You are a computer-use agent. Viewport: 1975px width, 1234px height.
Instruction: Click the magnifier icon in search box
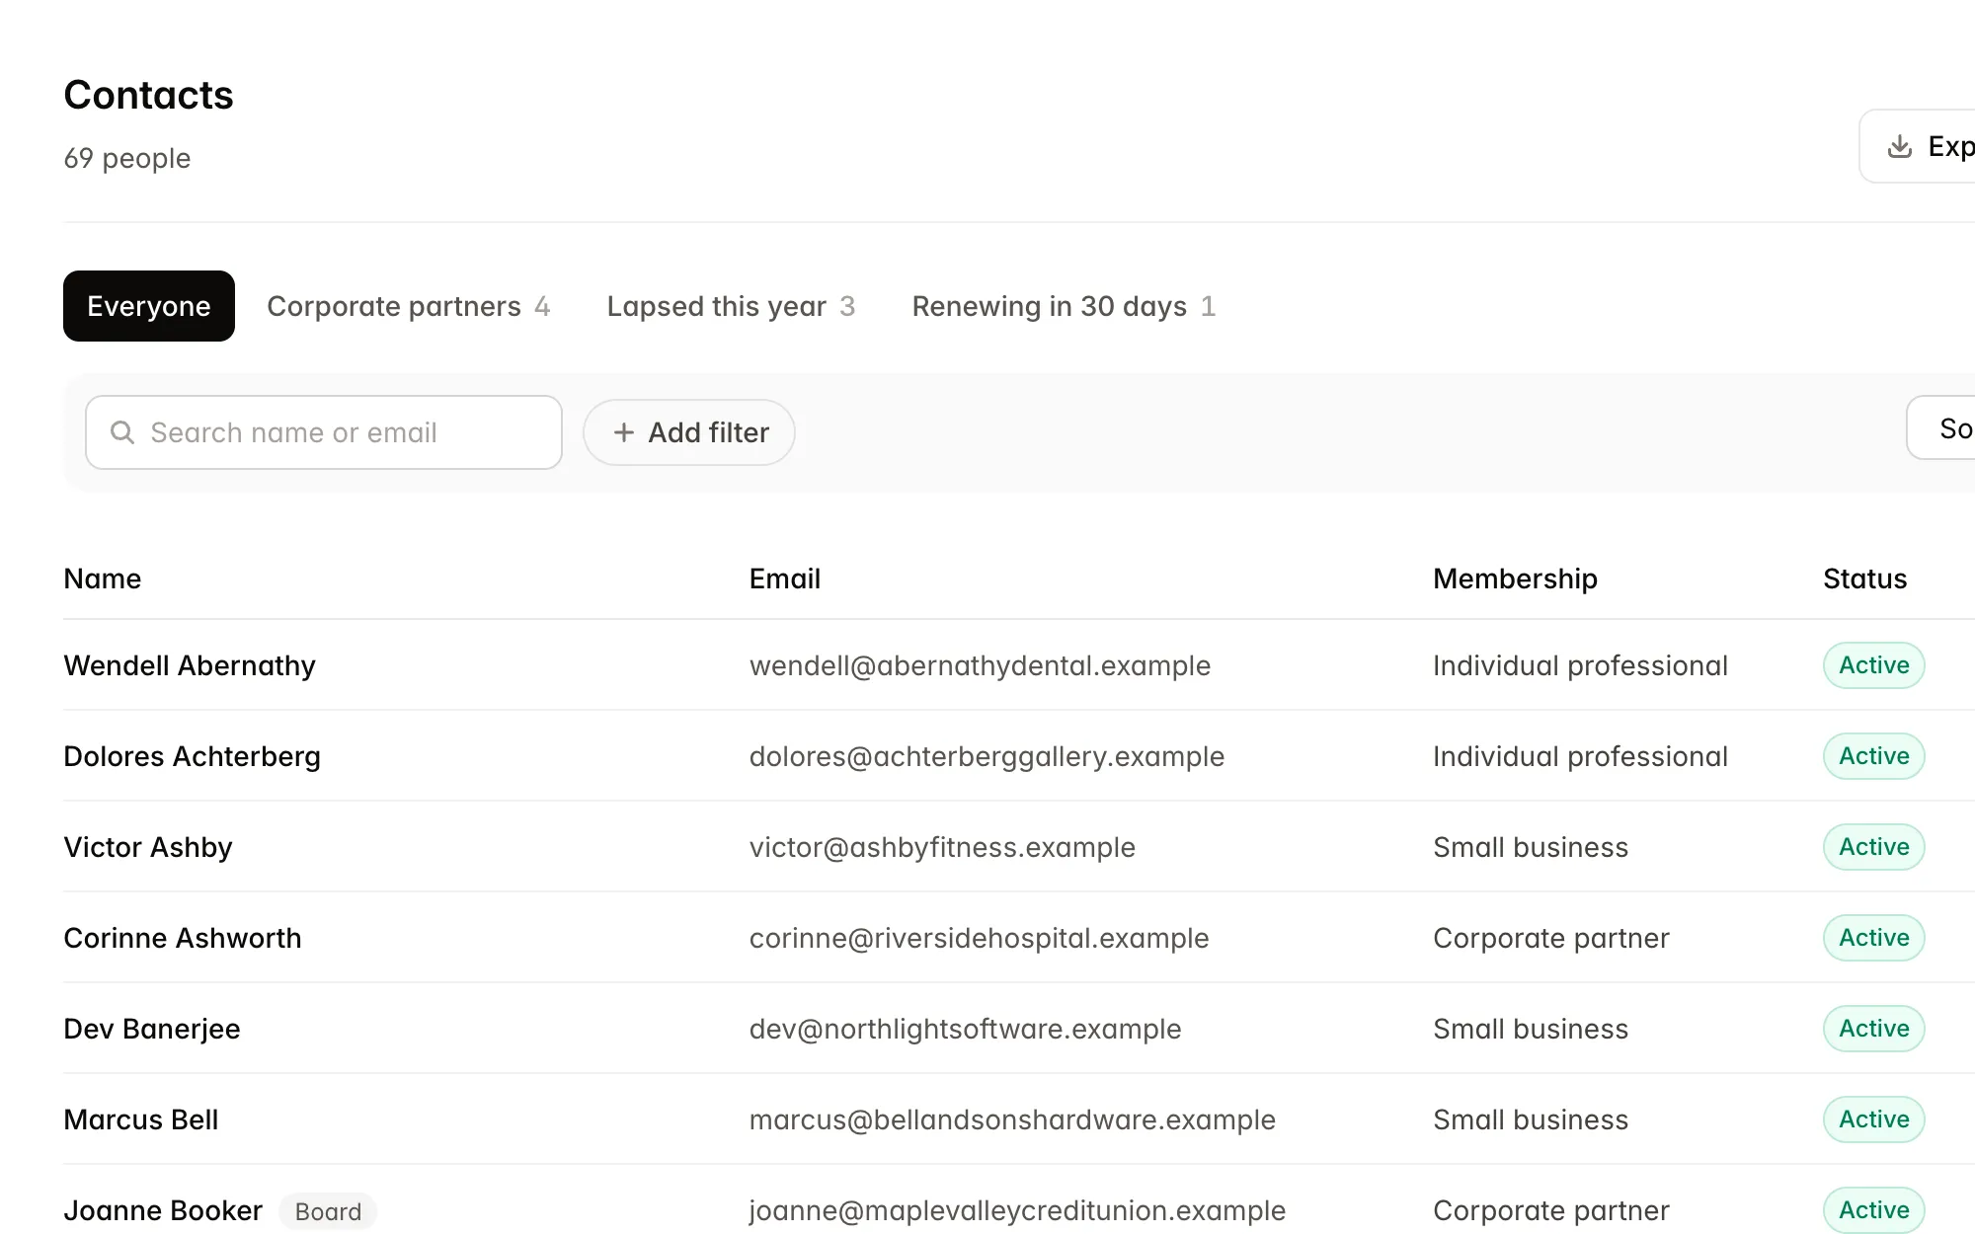pyautogui.click(x=122, y=432)
